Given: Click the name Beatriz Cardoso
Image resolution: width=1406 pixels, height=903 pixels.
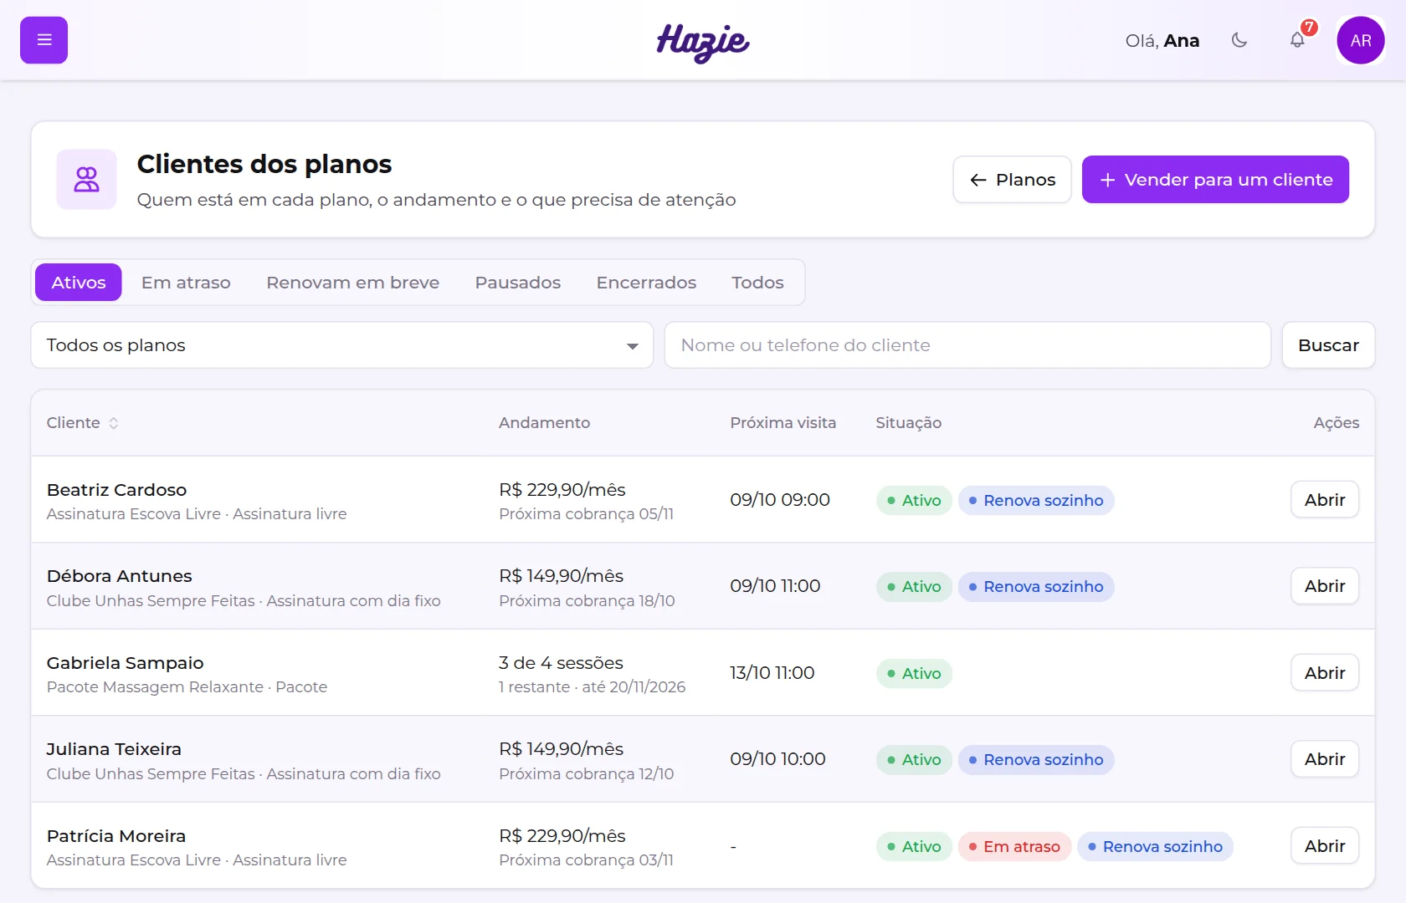Looking at the screenshot, I should click(x=116, y=490).
